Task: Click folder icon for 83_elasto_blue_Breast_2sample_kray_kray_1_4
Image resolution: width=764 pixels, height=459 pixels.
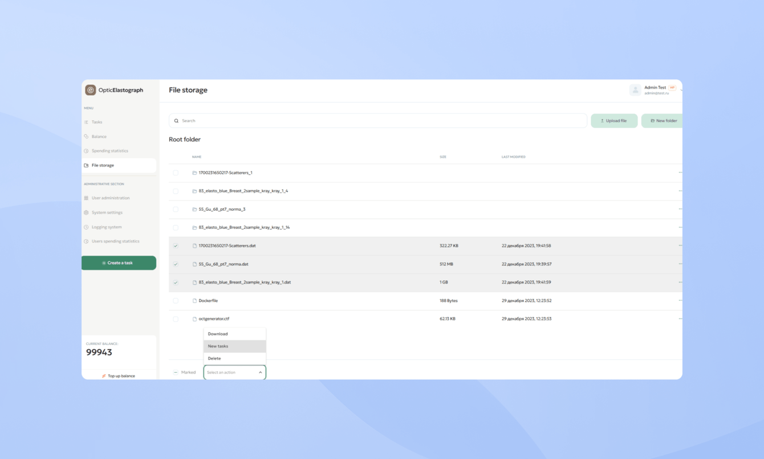Action: tap(194, 191)
